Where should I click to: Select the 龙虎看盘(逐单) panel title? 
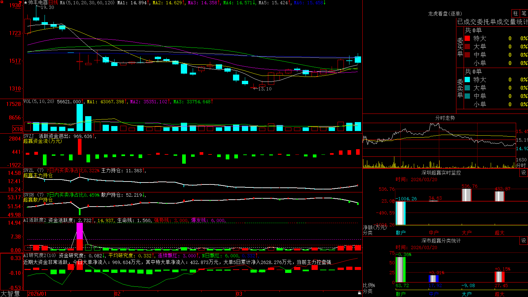tap(445, 14)
